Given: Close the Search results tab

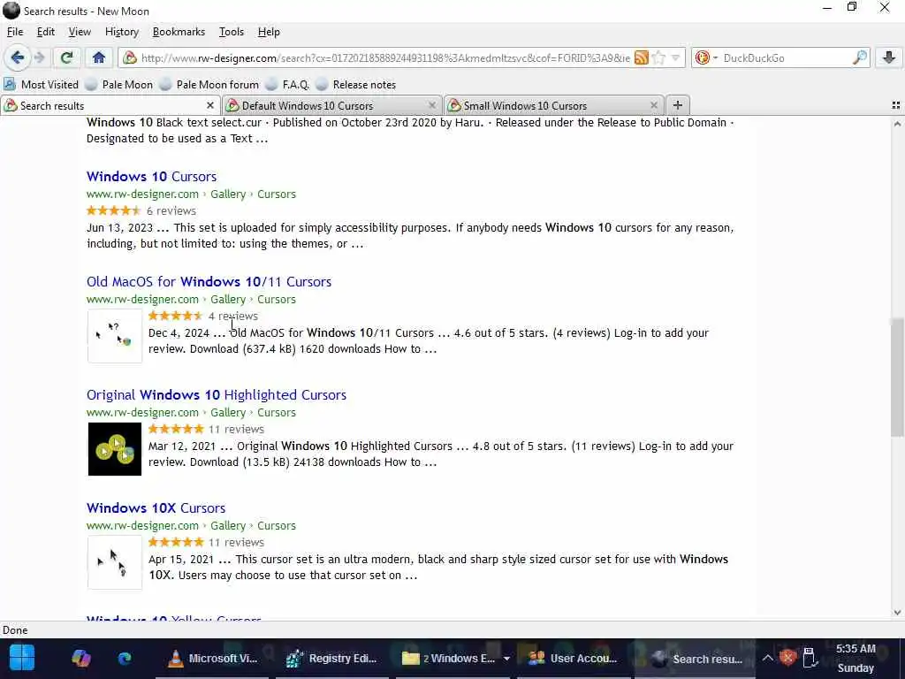Looking at the screenshot, I should [210, 106].
